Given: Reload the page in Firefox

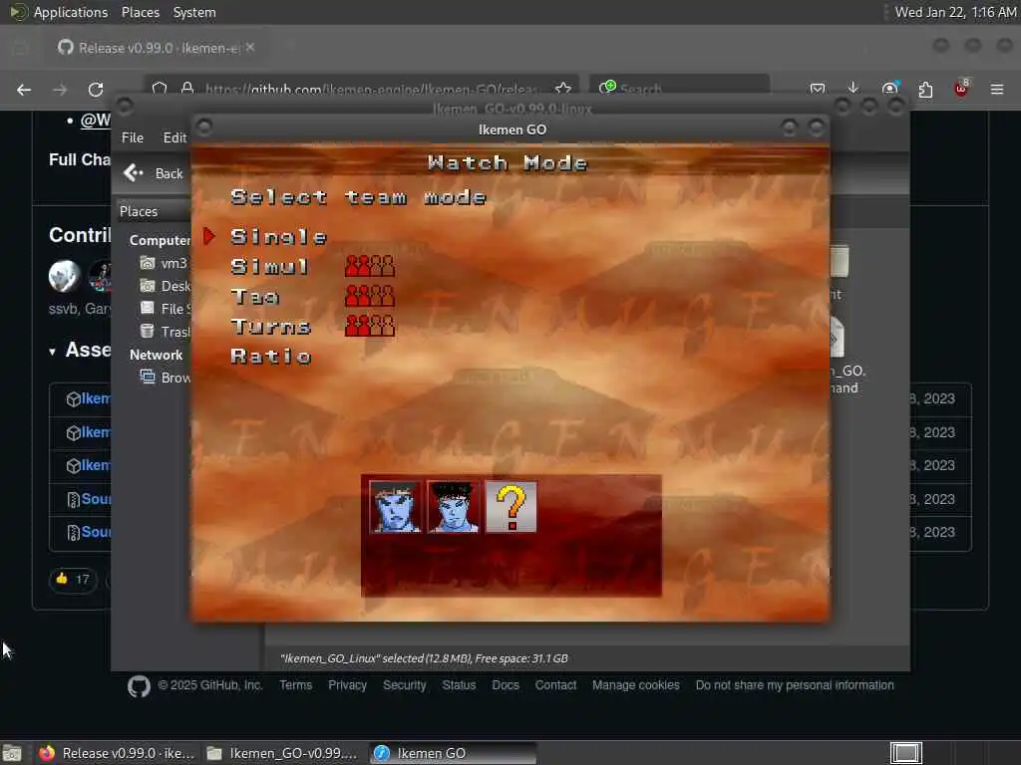Looking at the screenshot, I should pos(96,90).
